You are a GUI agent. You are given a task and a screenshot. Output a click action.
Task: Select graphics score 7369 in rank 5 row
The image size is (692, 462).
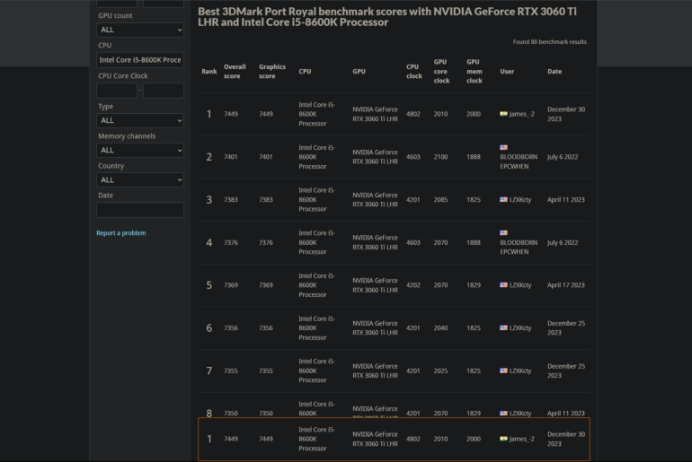coord(266,285)
